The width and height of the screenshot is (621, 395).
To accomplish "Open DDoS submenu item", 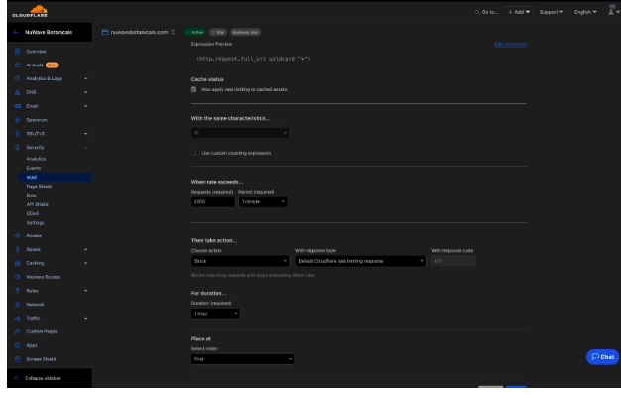I will click(33, 213).
